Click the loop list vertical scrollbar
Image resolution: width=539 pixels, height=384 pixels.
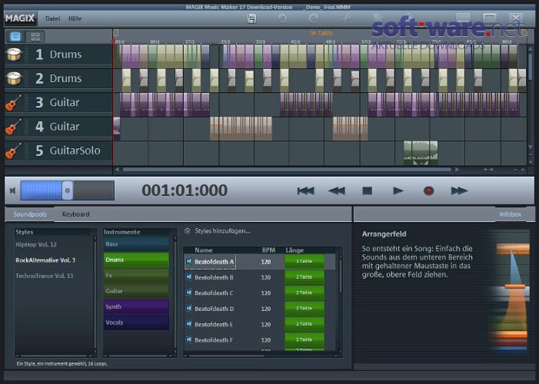point(341,275)
